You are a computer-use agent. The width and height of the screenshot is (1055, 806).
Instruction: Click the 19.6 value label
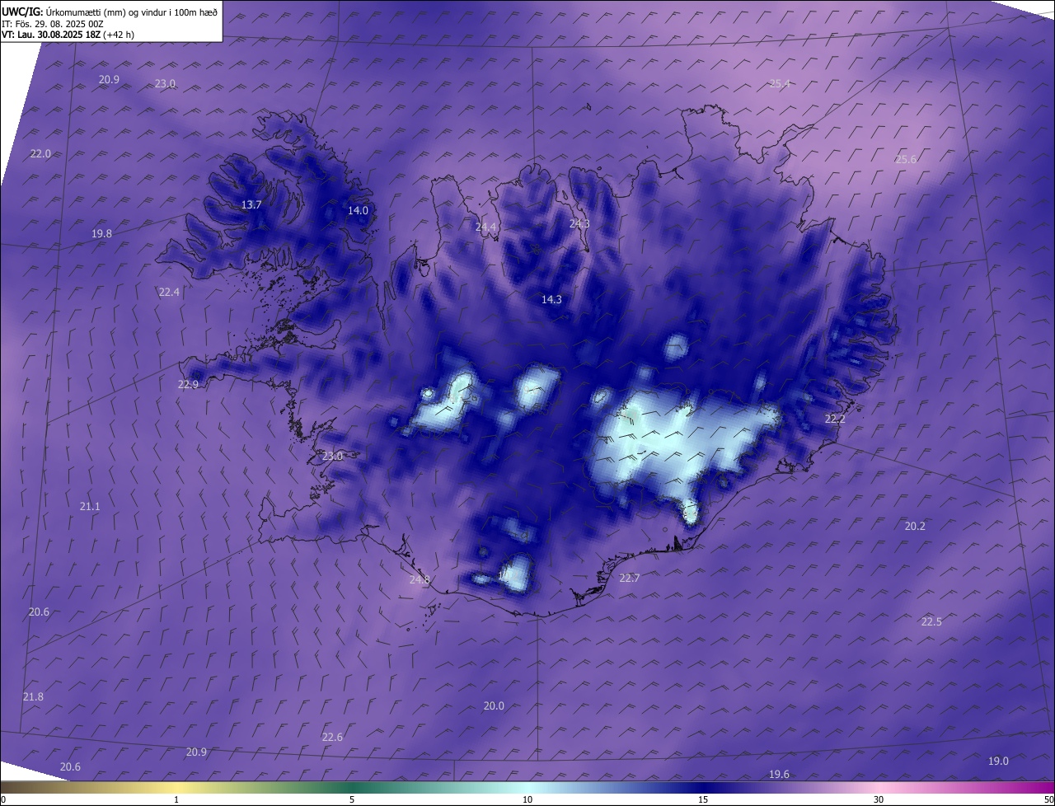coord(779,775)
